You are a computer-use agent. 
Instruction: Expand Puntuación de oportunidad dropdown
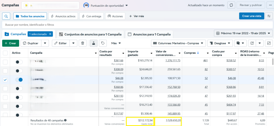coord(127,6)
